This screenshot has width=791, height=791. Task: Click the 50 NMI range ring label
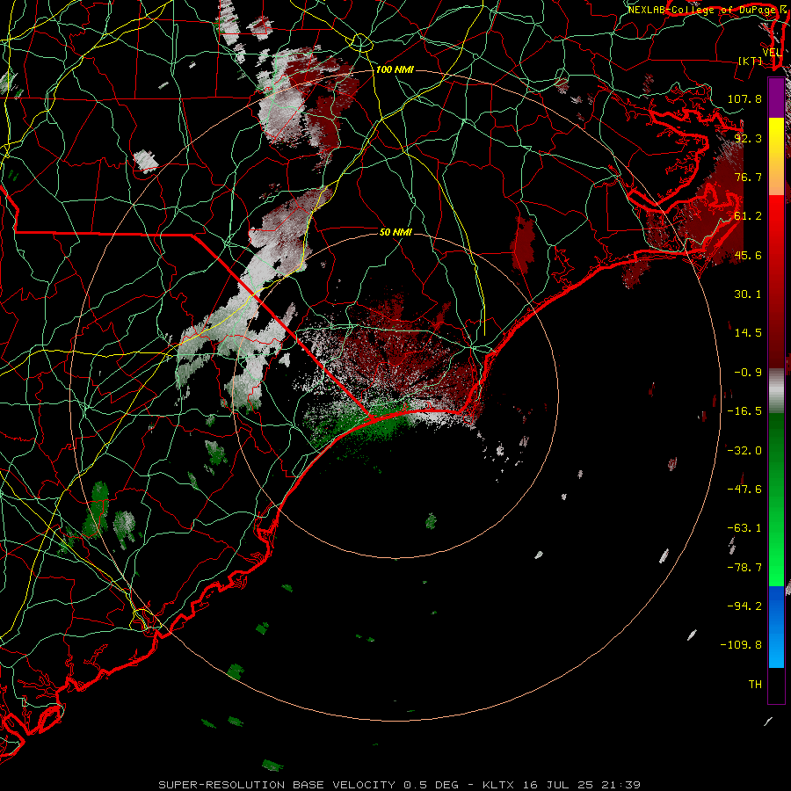point(395,232)
